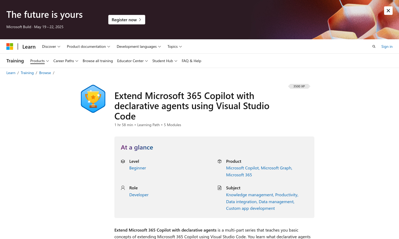The image size is (399, 239).
Task: Open the Discover dropdown
Action: point(51,46)
